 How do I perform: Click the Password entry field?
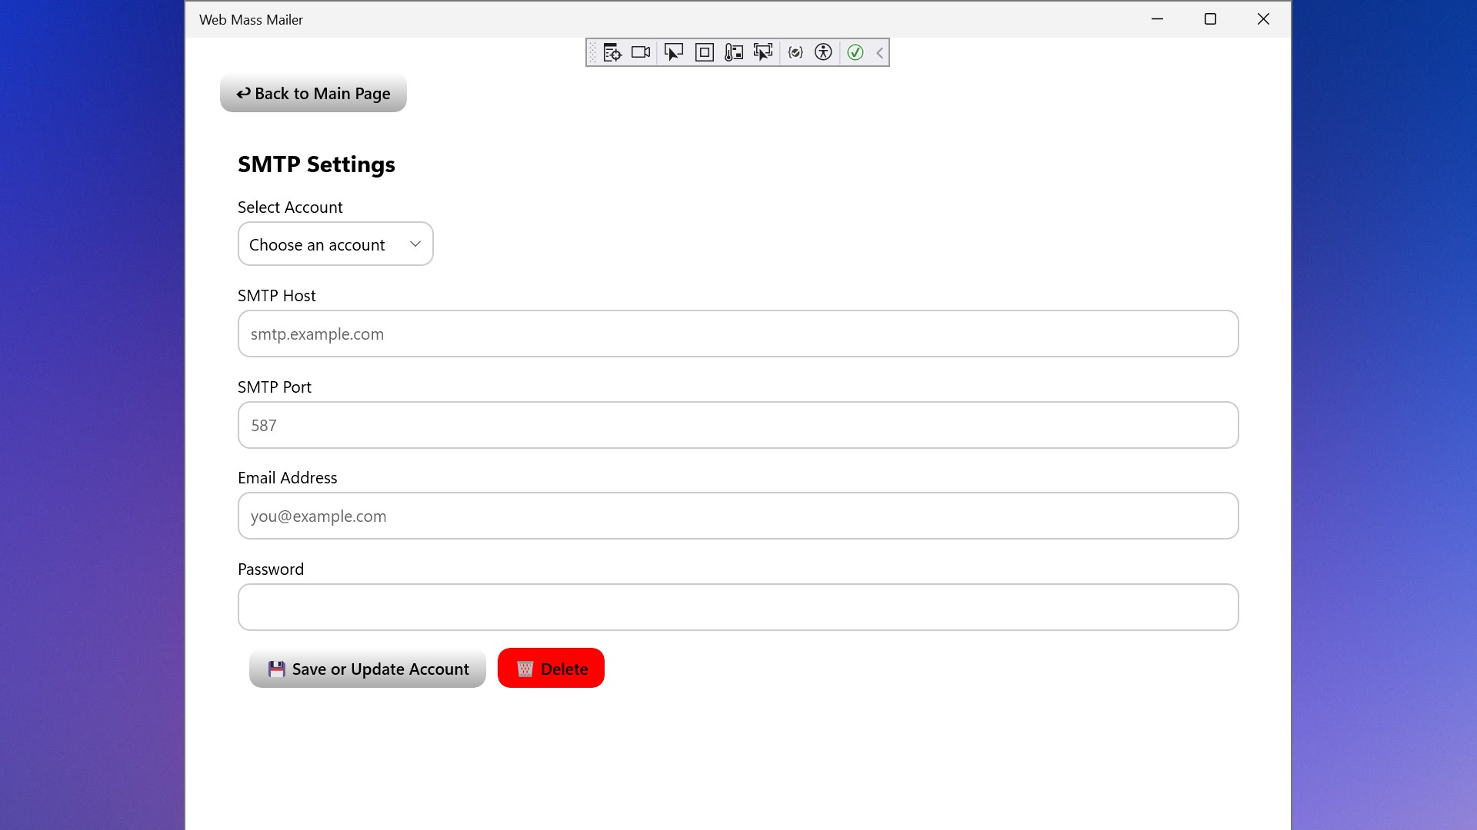(738, 607)
